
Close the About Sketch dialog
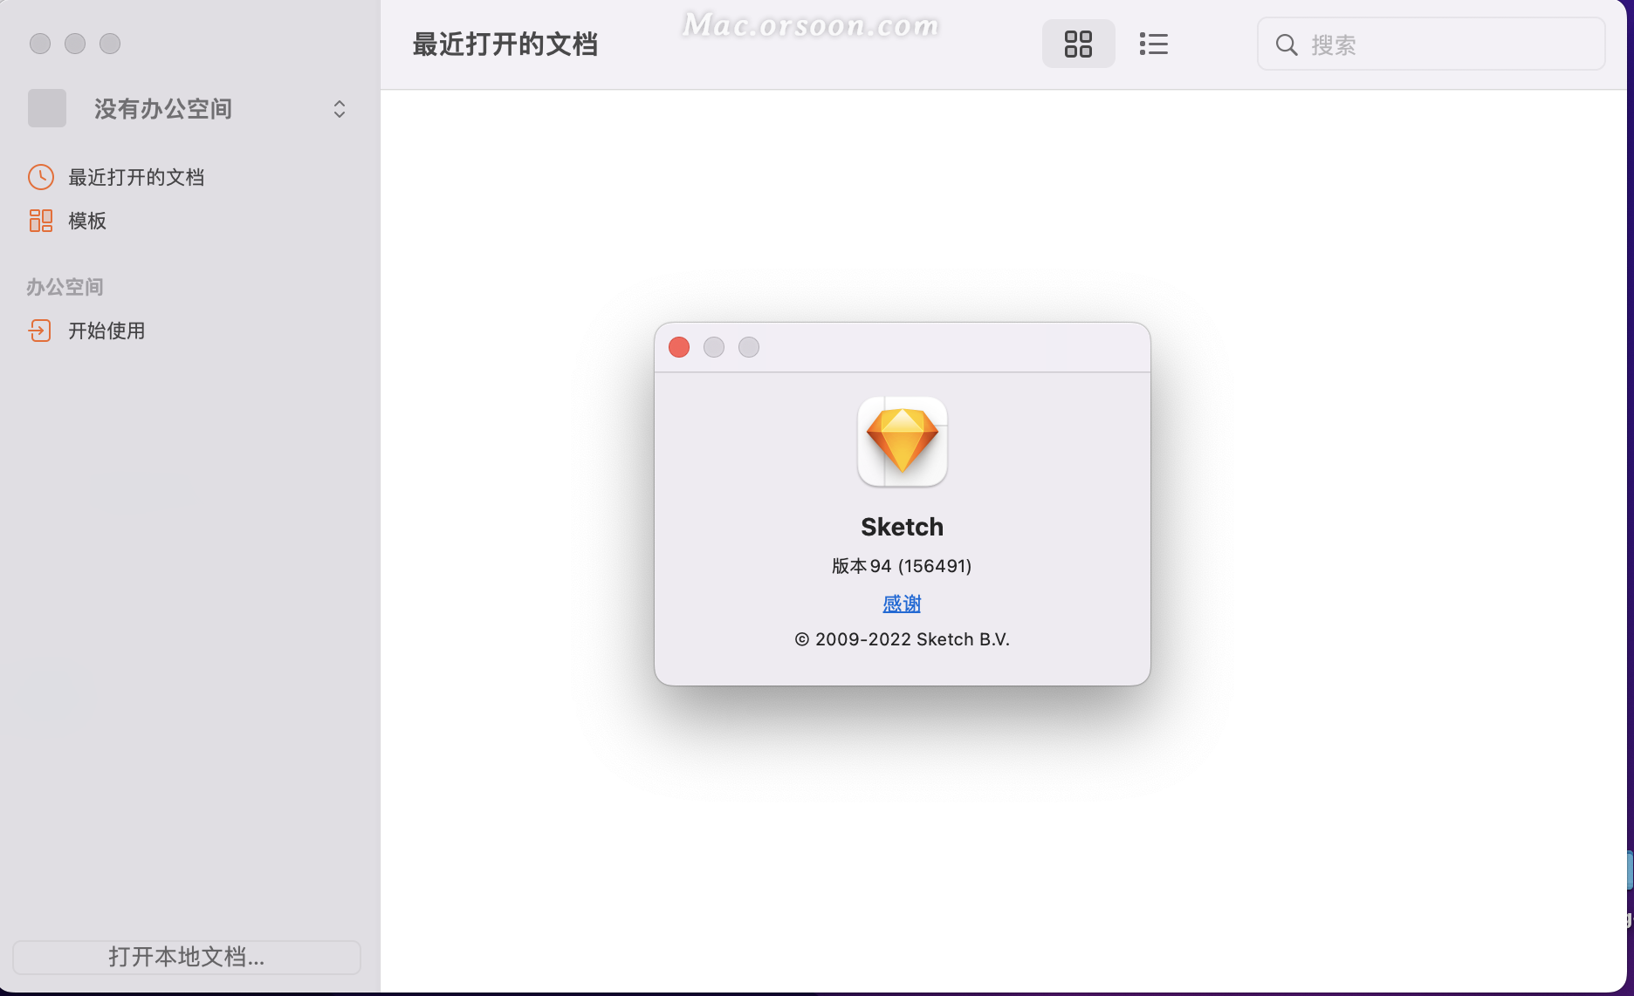click(679, 347)
